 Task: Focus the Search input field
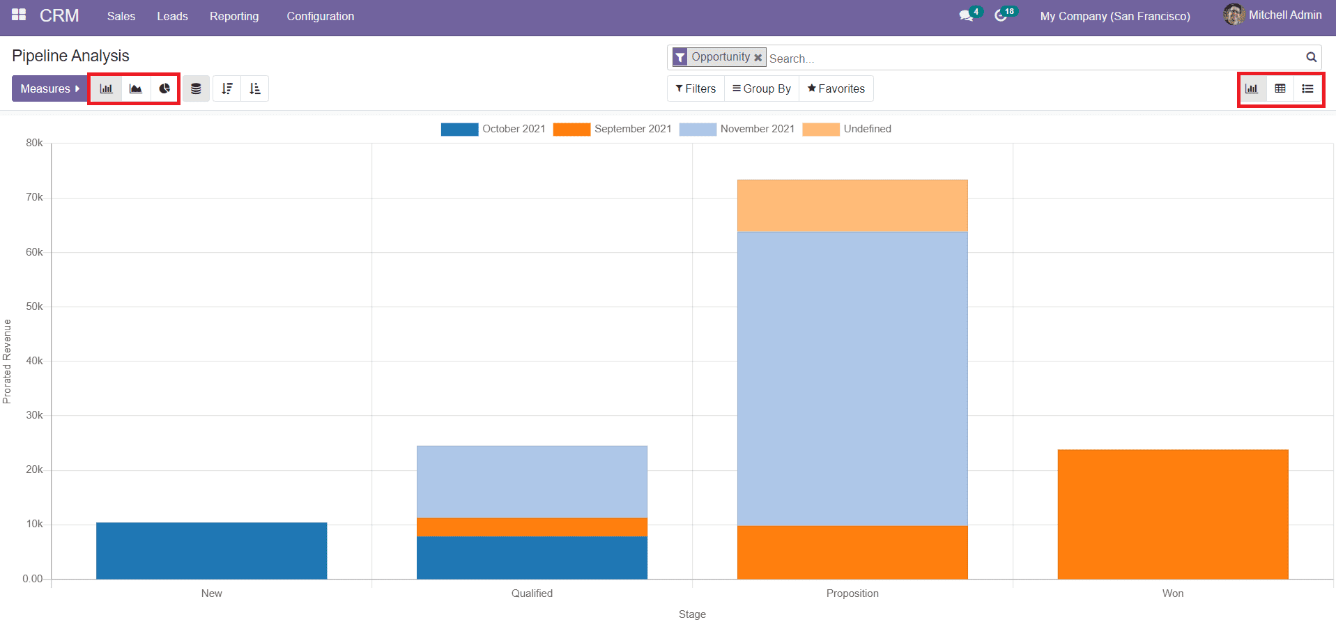[x=1035, y=59]
